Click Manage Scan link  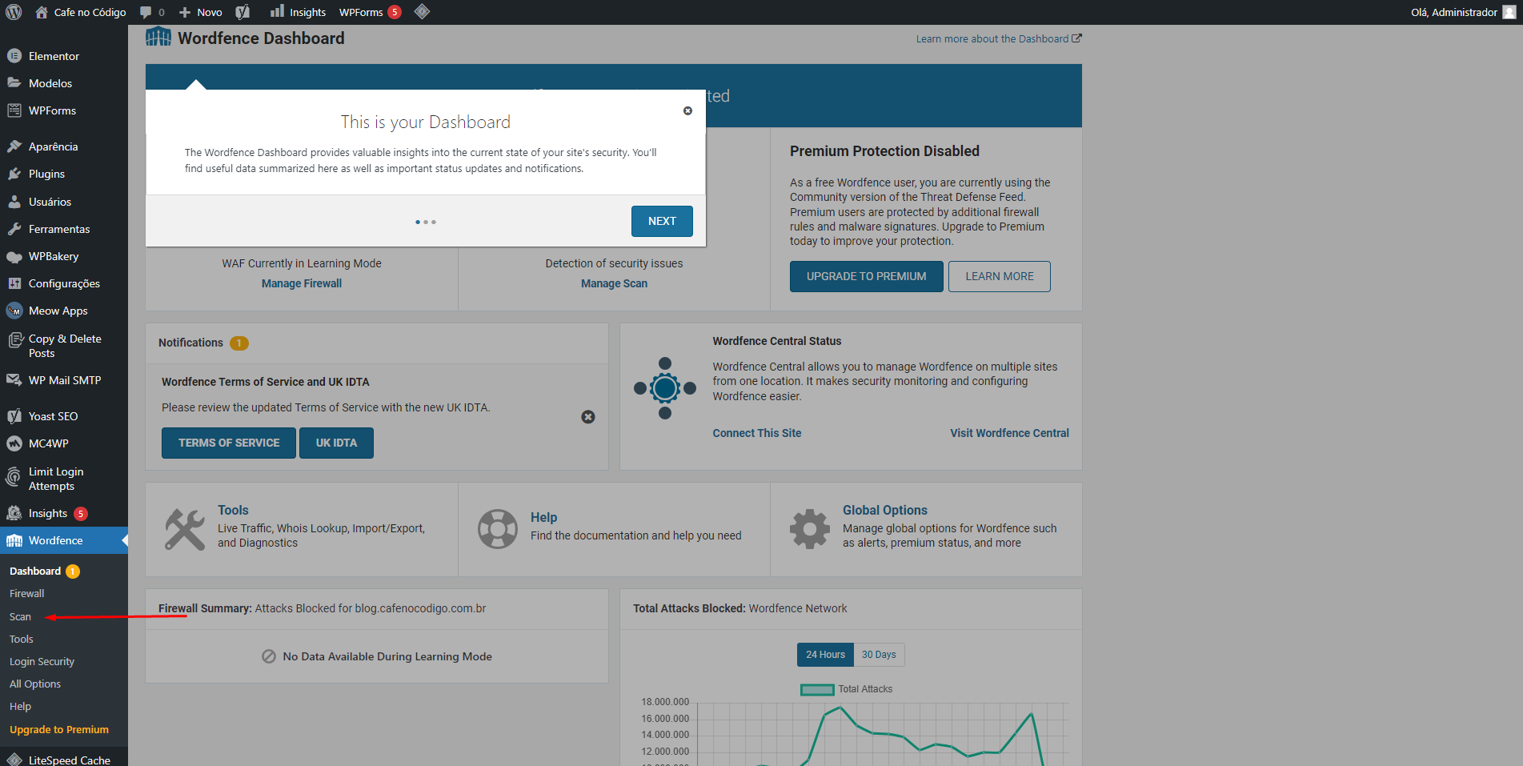coord(614,283)
